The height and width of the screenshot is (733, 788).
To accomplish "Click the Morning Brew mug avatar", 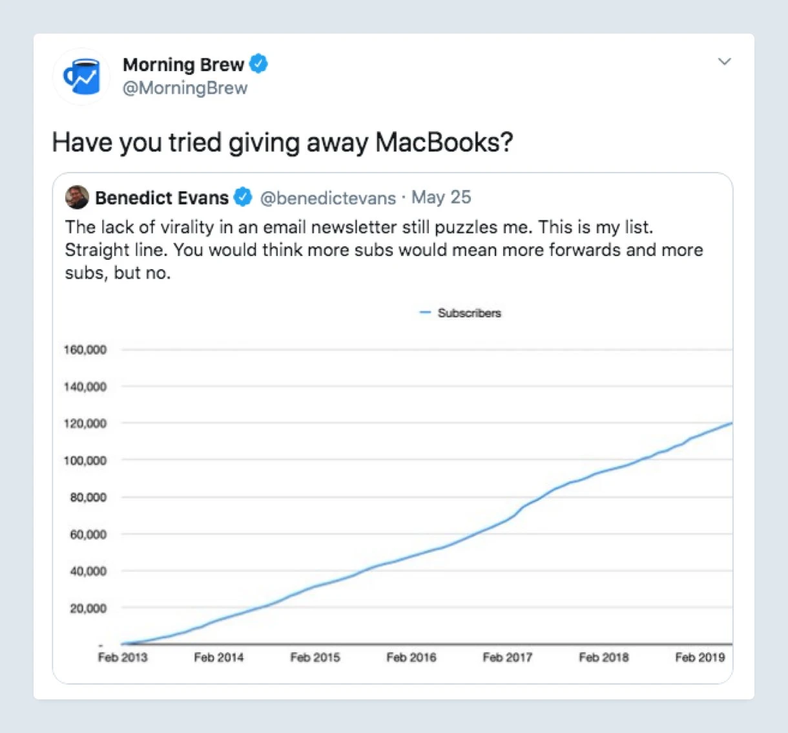I will click(x=82, y=77).
